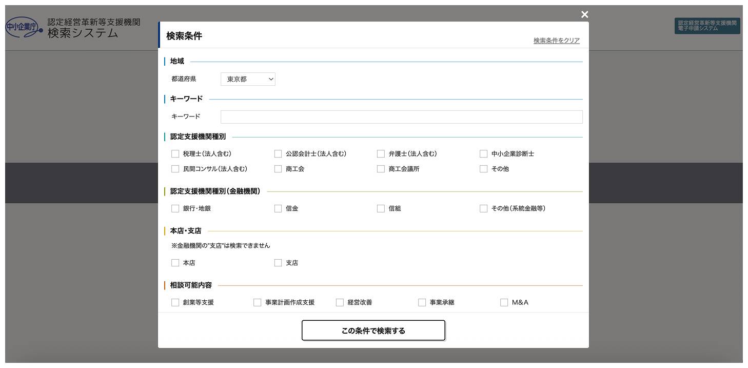The image size is (748, 368).
Task: Enable the 公認会計士(法人含む) checkbox
Action: click(x=278, y=154)
